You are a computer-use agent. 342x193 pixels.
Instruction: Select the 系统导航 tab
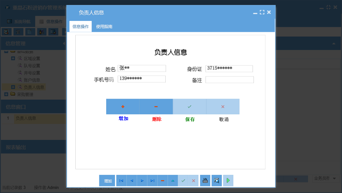click(x=20, y=21)
